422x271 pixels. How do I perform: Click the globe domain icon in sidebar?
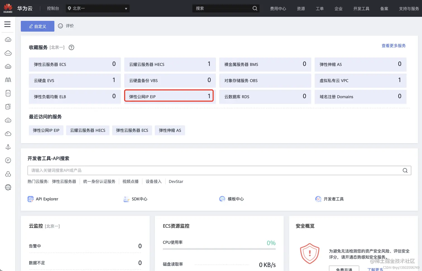pos(8,187)
